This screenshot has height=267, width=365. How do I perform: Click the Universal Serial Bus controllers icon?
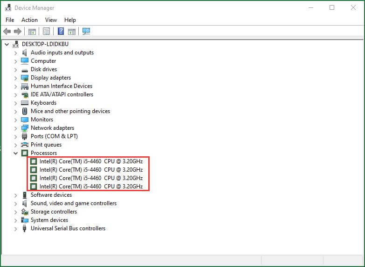[x=24, y=228]
